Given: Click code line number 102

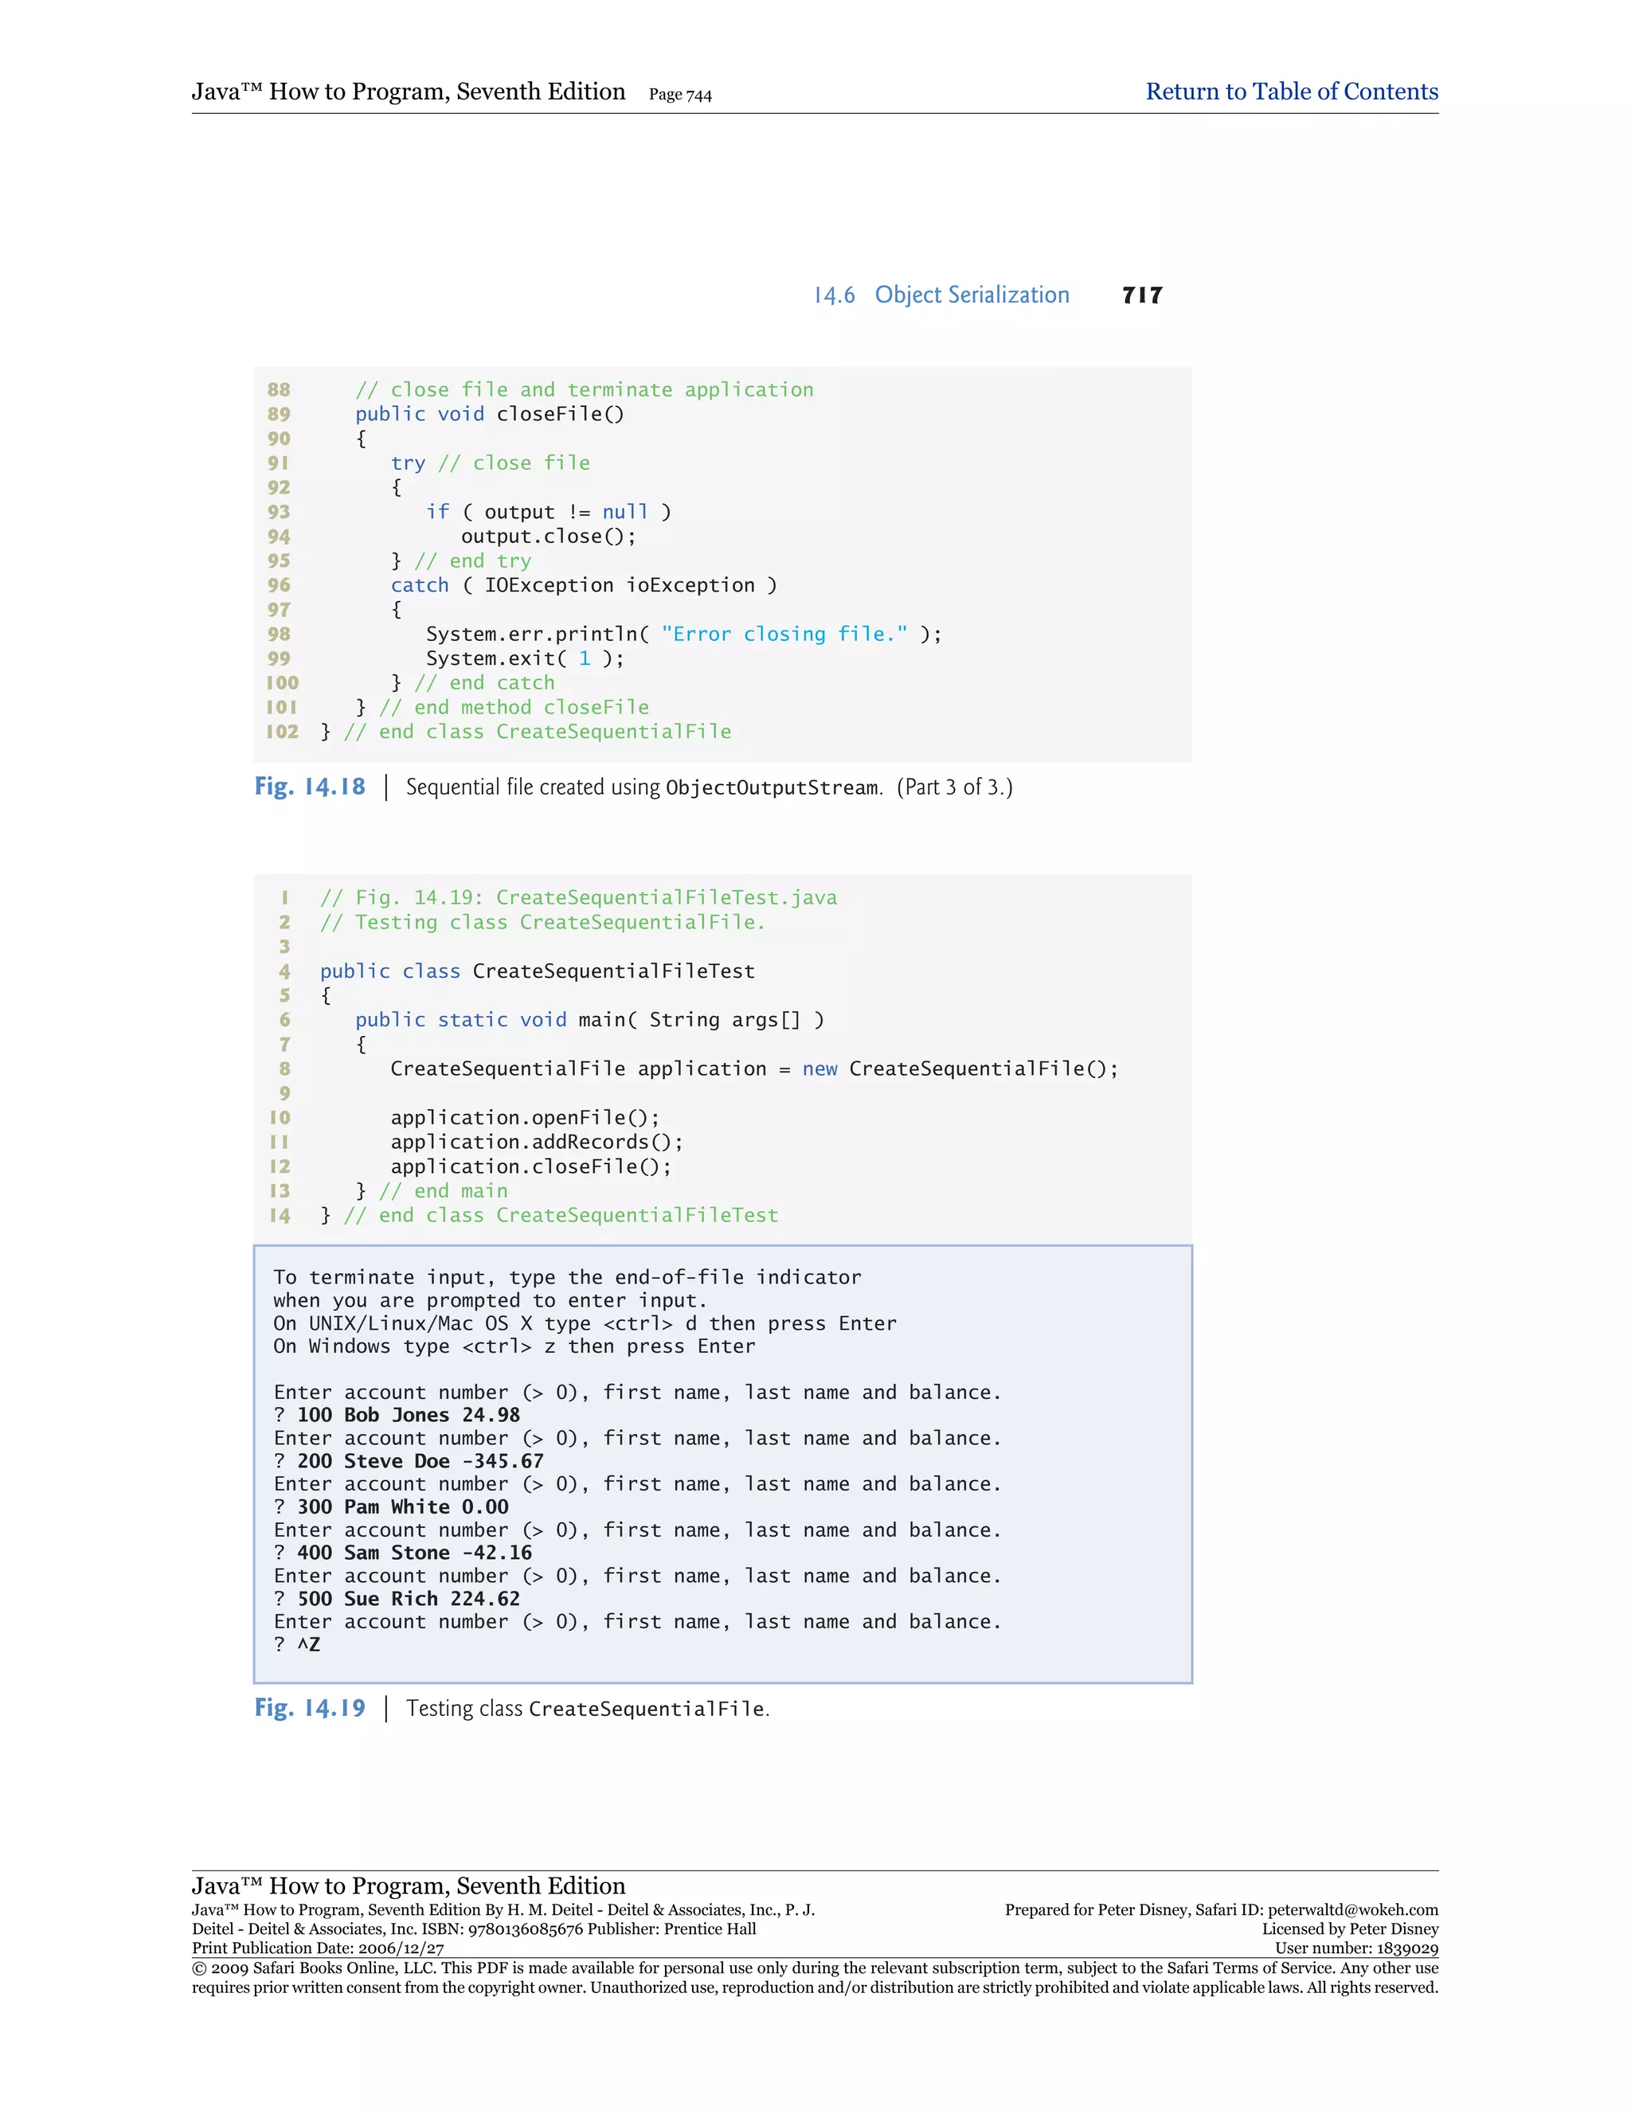Looking at the screenshot, I should tap(282, 732).
